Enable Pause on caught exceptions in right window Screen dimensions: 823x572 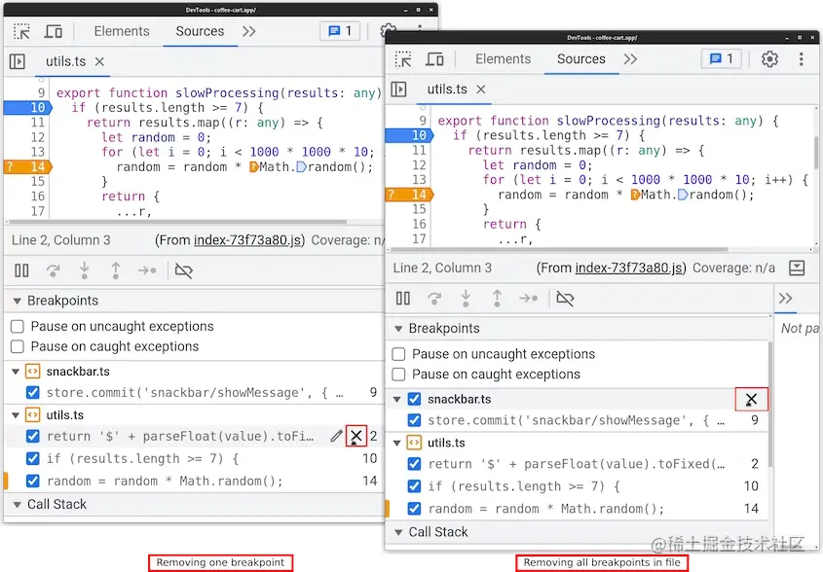click(x=399, y=375)
